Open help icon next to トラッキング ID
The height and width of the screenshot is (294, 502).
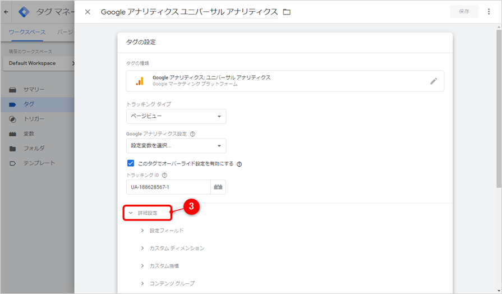click(164, 175)
